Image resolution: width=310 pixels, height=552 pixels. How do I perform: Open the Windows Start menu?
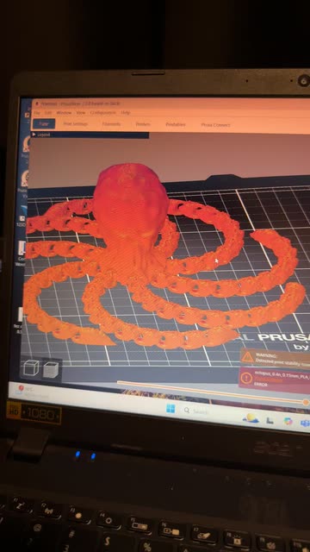pyautogui.click(x=170, y=409)
